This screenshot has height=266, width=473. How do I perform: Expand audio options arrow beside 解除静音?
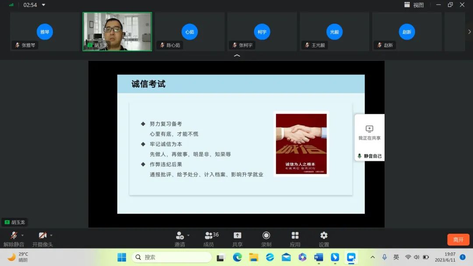coord(22,235)
